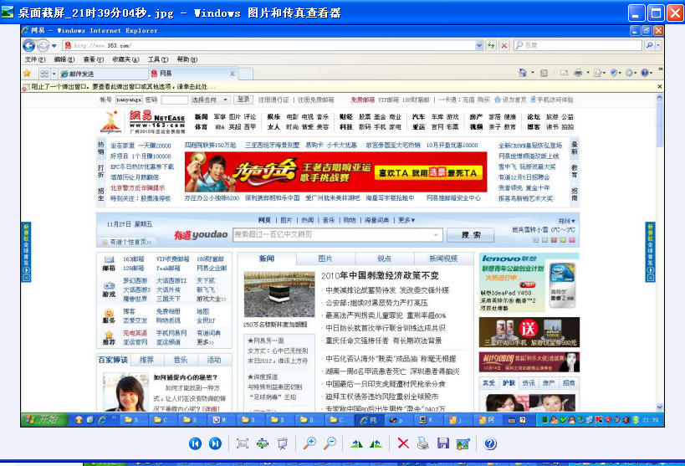Click the pink page theme swatch
685x466 pixels.
point(572,240)
